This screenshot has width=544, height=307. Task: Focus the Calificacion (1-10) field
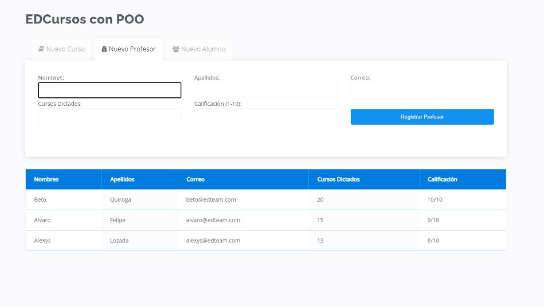(266, 116)
